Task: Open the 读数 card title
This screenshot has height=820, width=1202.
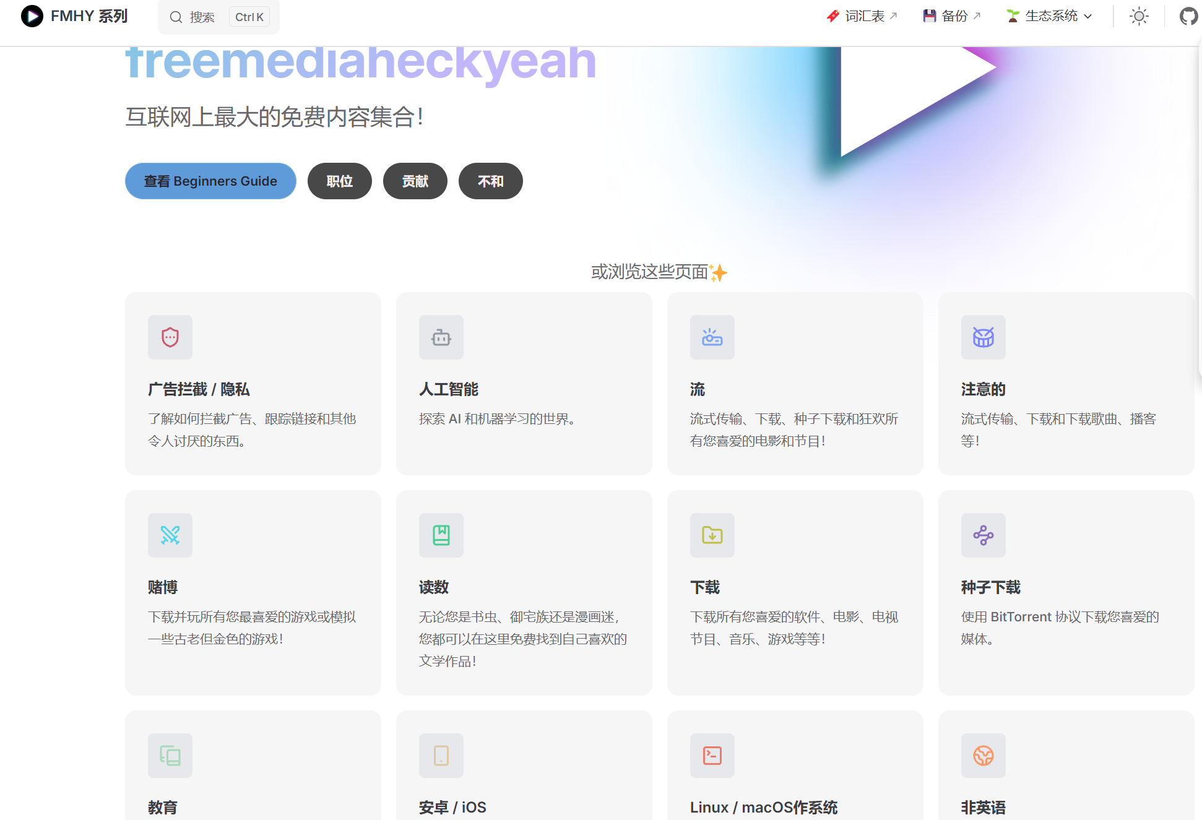Action: coord(434,587)
